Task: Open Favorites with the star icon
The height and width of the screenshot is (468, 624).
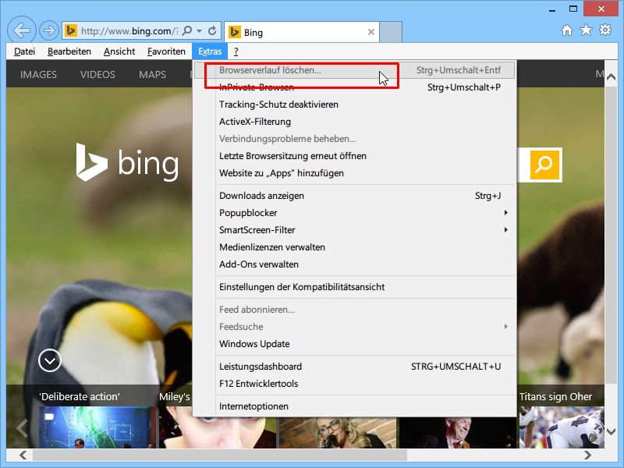Action: tap(586, 30)
